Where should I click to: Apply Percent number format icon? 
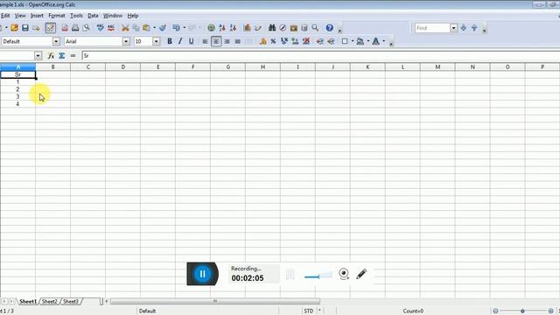pyautogui.click(x=273, y=41)
